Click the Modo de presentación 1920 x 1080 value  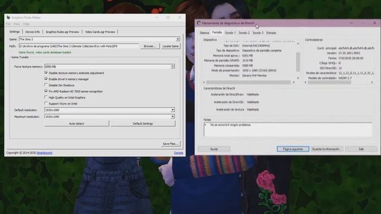(x=259, y=70)
